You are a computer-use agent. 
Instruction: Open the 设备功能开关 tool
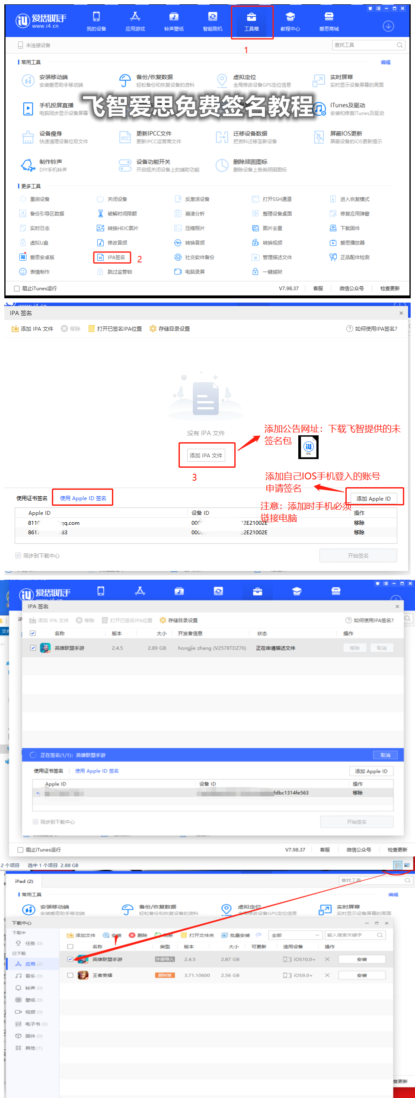pos(159,165)
